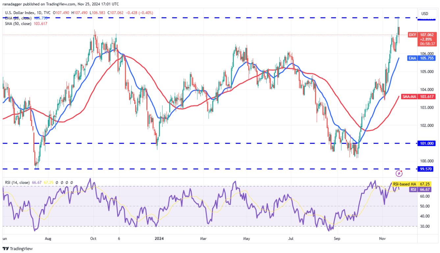Viewport: 440px width, 253px height.
Task: Click the lightning bolt quick-trade icon
Action: pos(400,172)
